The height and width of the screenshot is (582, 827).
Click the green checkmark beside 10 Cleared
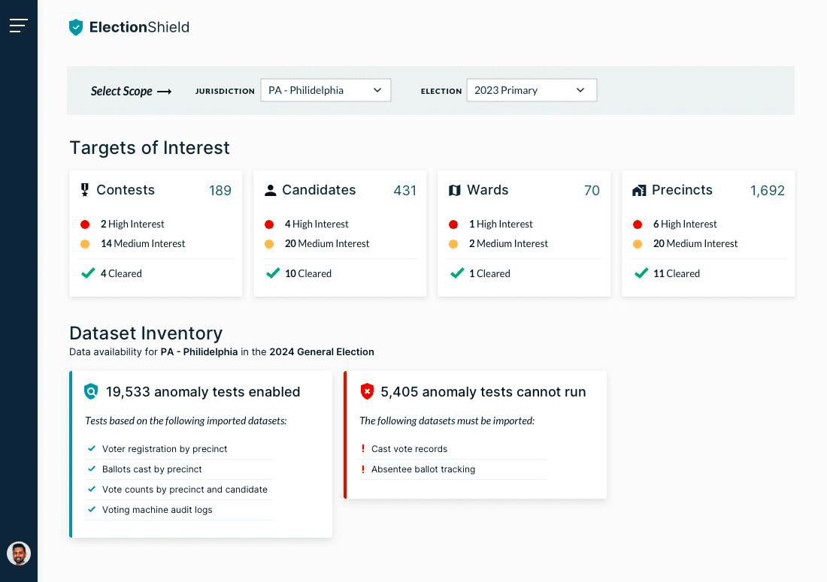pos(273,273)
